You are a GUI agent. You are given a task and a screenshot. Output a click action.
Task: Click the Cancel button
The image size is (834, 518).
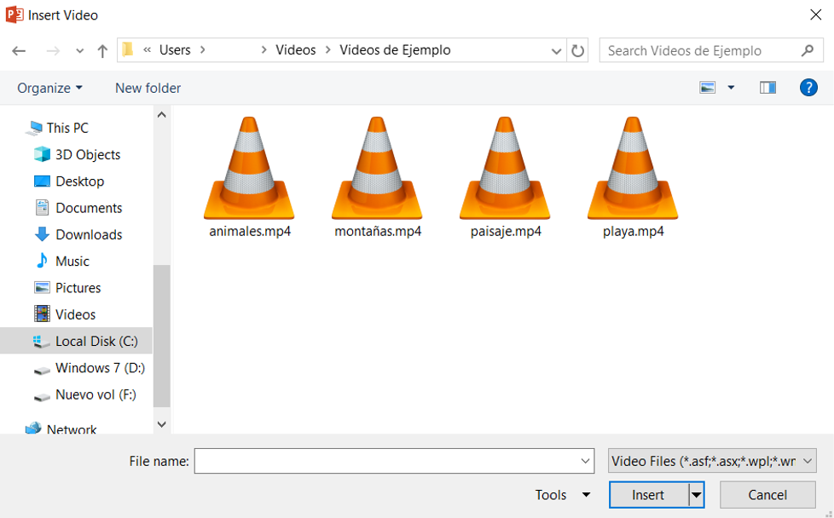(767, 495)
